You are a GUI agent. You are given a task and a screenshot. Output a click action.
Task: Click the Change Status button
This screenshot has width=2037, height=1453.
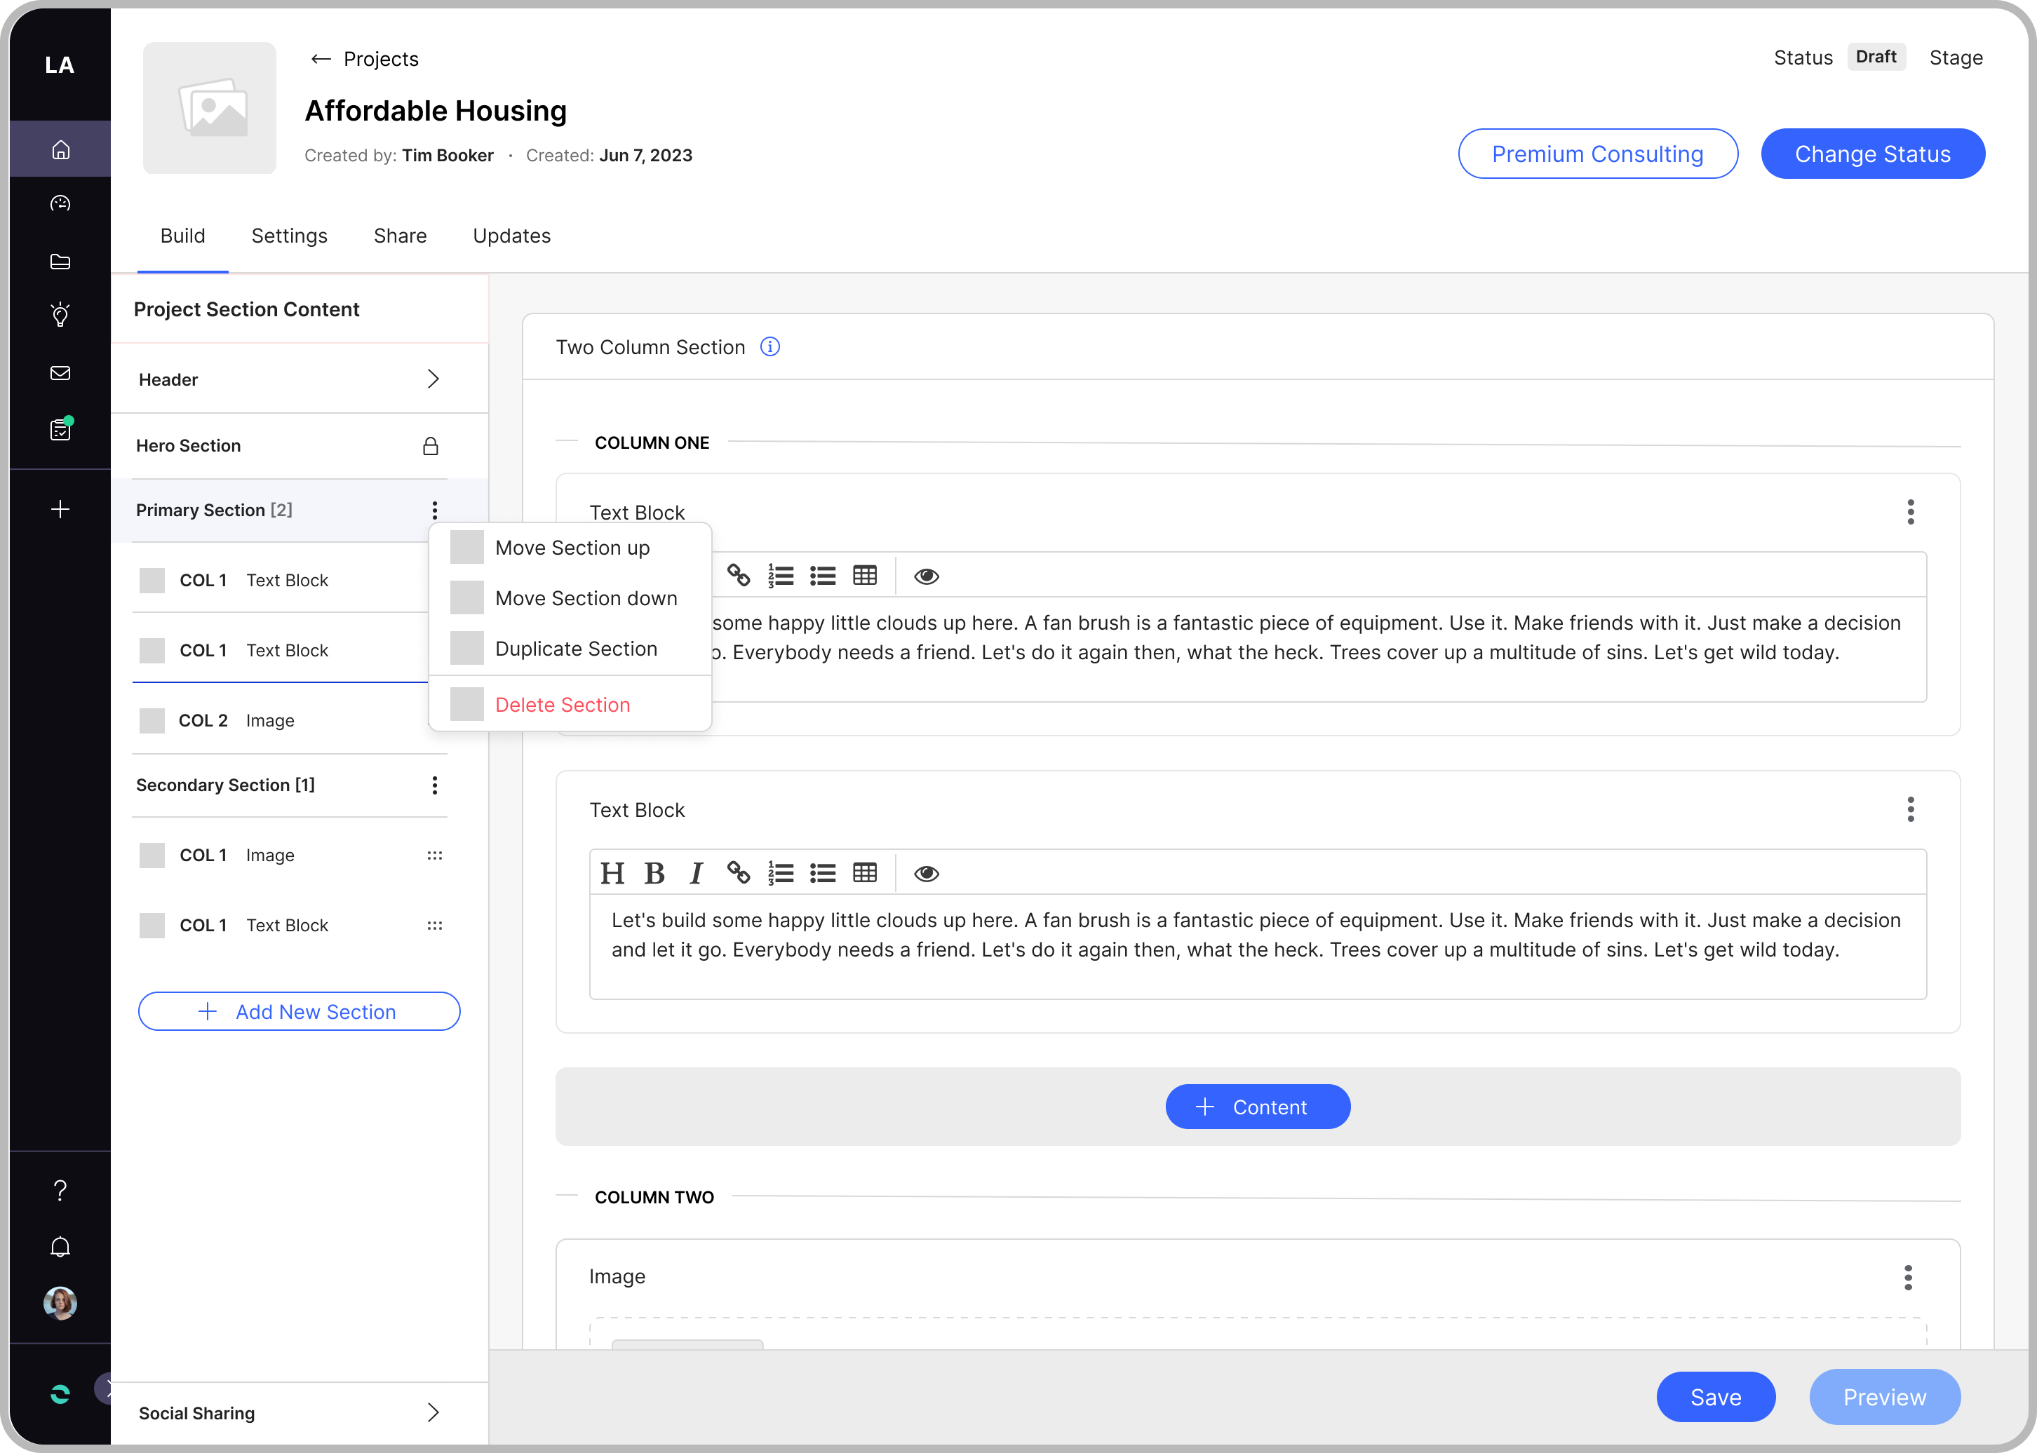tap(1872, 153)
